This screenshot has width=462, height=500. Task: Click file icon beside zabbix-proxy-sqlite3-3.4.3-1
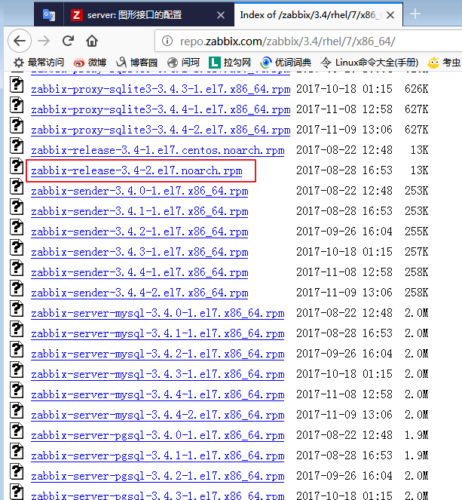tap(17, 84)
